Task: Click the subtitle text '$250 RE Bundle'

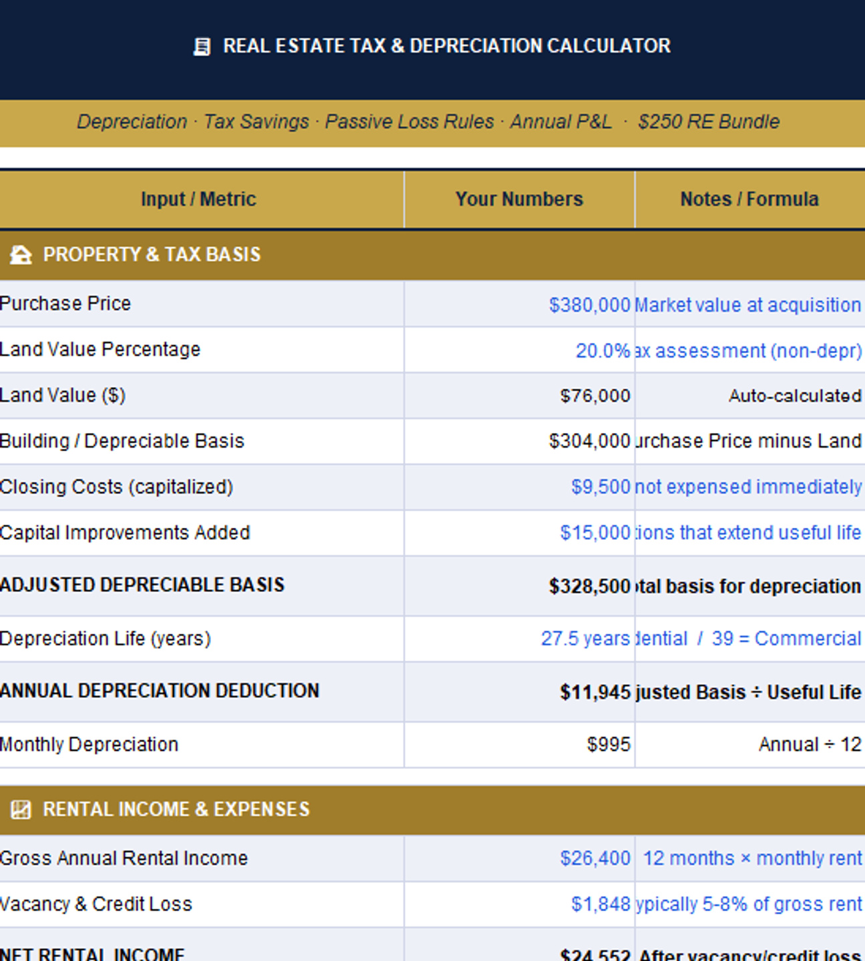Action: [709, 121]
